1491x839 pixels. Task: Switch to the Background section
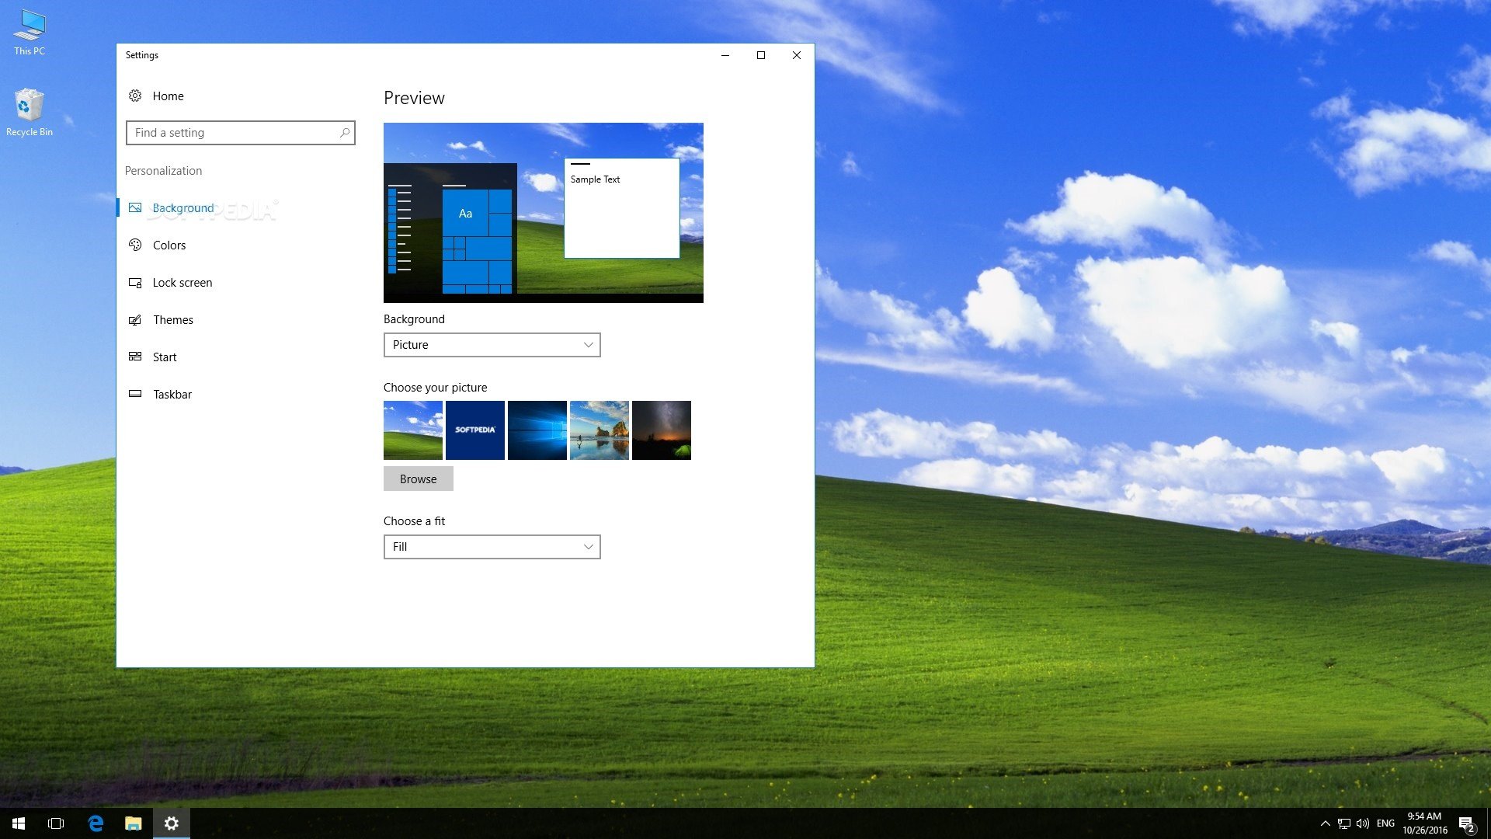[x=183, y=208]
